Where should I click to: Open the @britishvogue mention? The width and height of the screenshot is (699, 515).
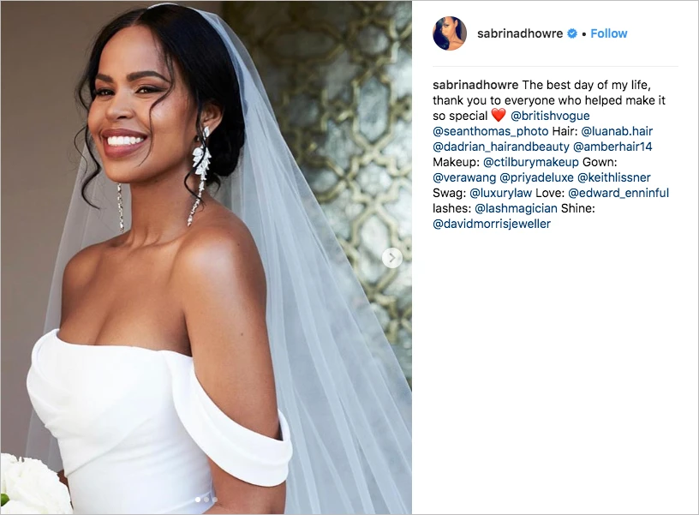point(550,116)
